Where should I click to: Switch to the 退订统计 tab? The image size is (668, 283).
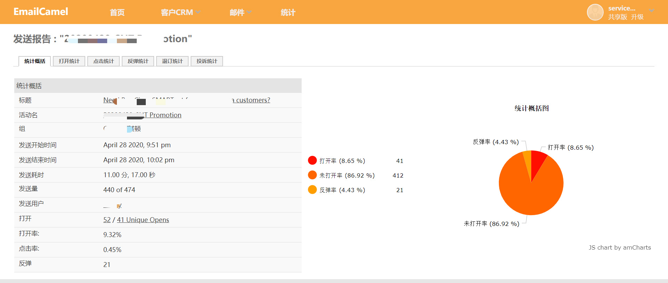point(172,61)
